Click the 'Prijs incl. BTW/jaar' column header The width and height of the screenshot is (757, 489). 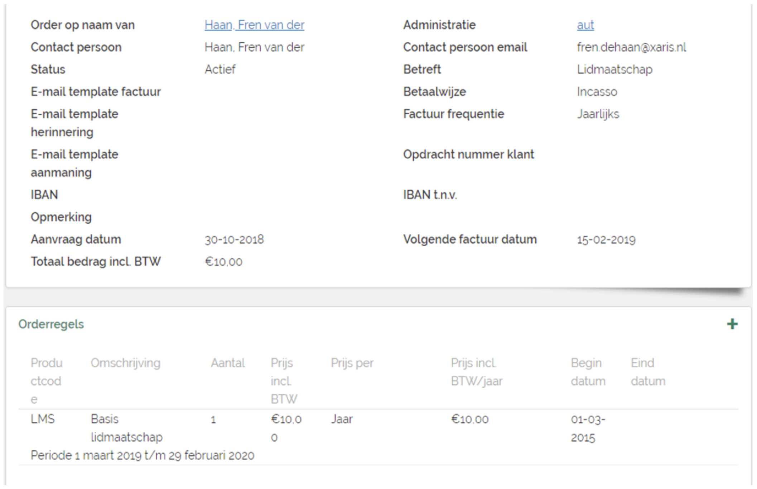tap(476, 372)
